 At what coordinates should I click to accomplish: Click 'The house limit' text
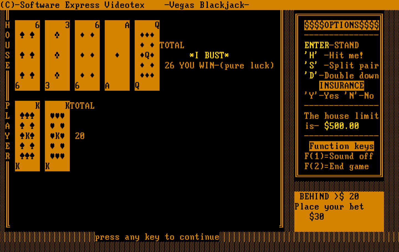[342, 116]
